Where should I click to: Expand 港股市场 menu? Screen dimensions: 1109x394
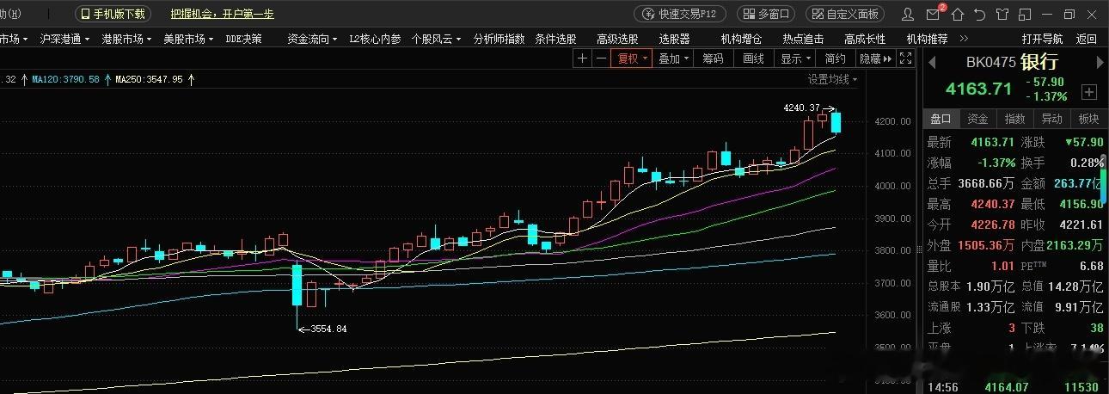[126, 39]
